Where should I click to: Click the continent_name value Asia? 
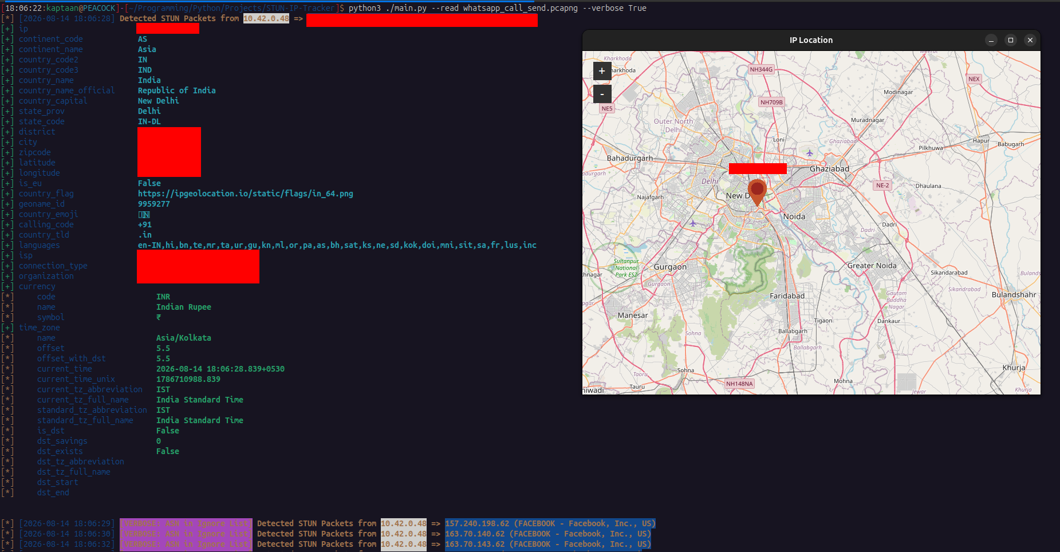pyautogui.click(x=147, y=49)
